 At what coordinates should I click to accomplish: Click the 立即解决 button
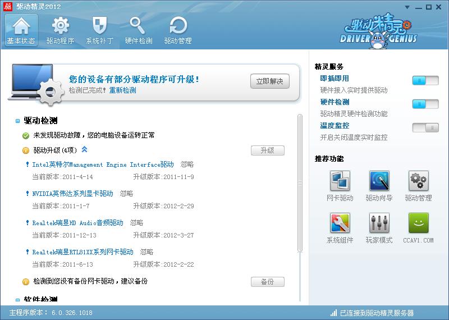(270, 81)
